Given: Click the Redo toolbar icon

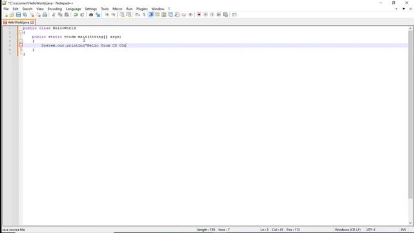Looking at the screenshot, I should (82, 15).
